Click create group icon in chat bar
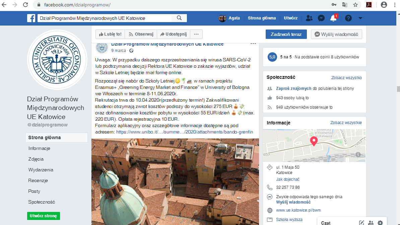The width and height of the screenshot is (400, 225). pos(371,223)
